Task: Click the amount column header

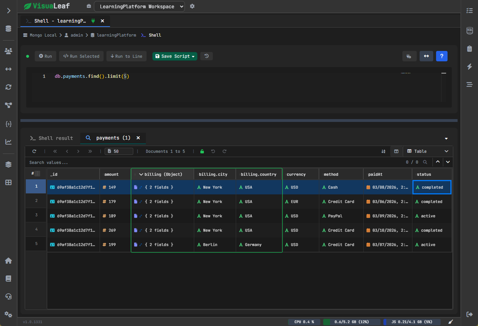Action: tap(115, 174)
